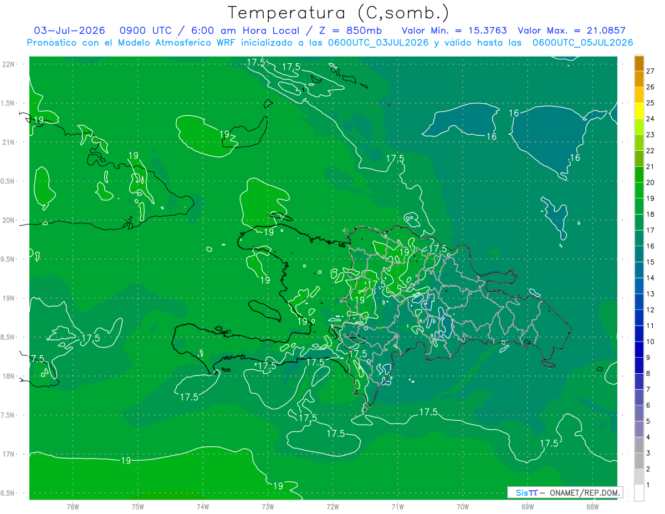Click the legend value 20

coord(651,182)
